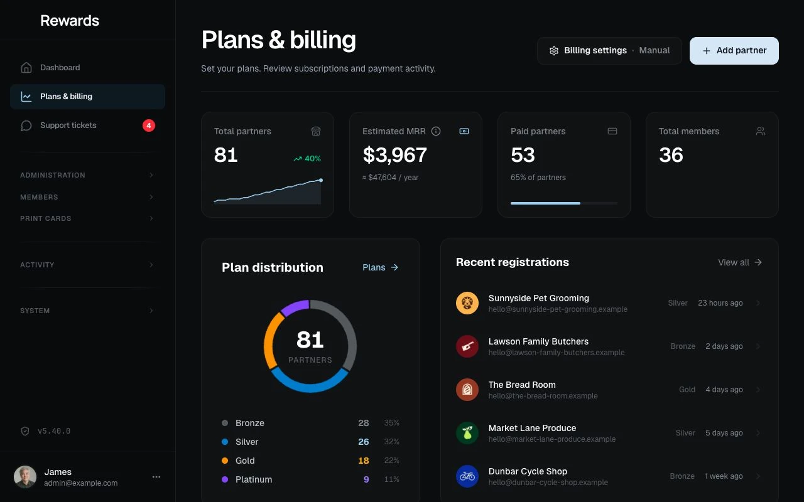Click the Gold count value 18
Screen dimensions: 804x502
click(364, 461)
